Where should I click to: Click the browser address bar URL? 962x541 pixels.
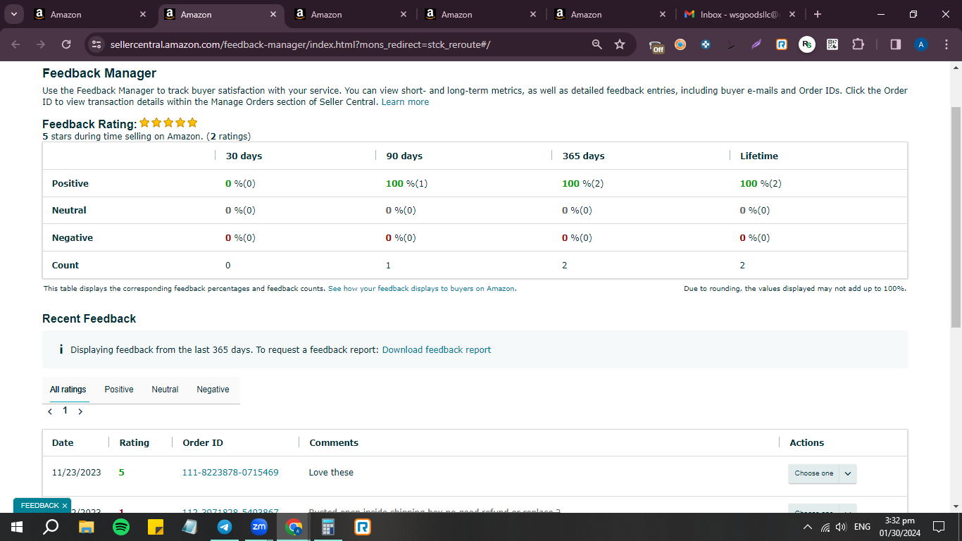click(300, 44)
